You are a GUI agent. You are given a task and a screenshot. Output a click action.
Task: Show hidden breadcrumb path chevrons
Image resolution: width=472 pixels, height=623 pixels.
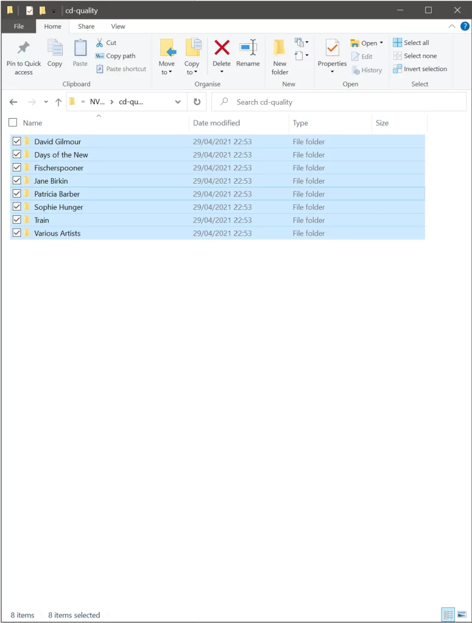pos(83,102)
